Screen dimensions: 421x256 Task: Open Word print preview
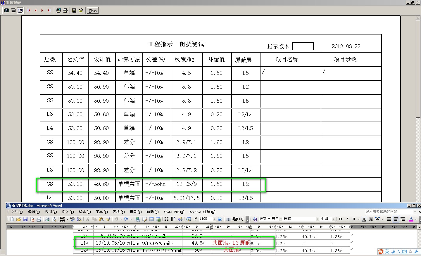pos(54,219)
